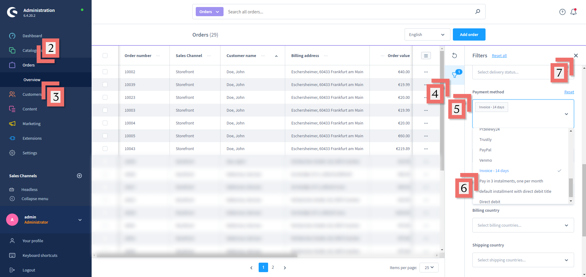The height and width of the screenshot is (277, 586).
Task: Open the Dashboard from sidebar
Action: 32,36
